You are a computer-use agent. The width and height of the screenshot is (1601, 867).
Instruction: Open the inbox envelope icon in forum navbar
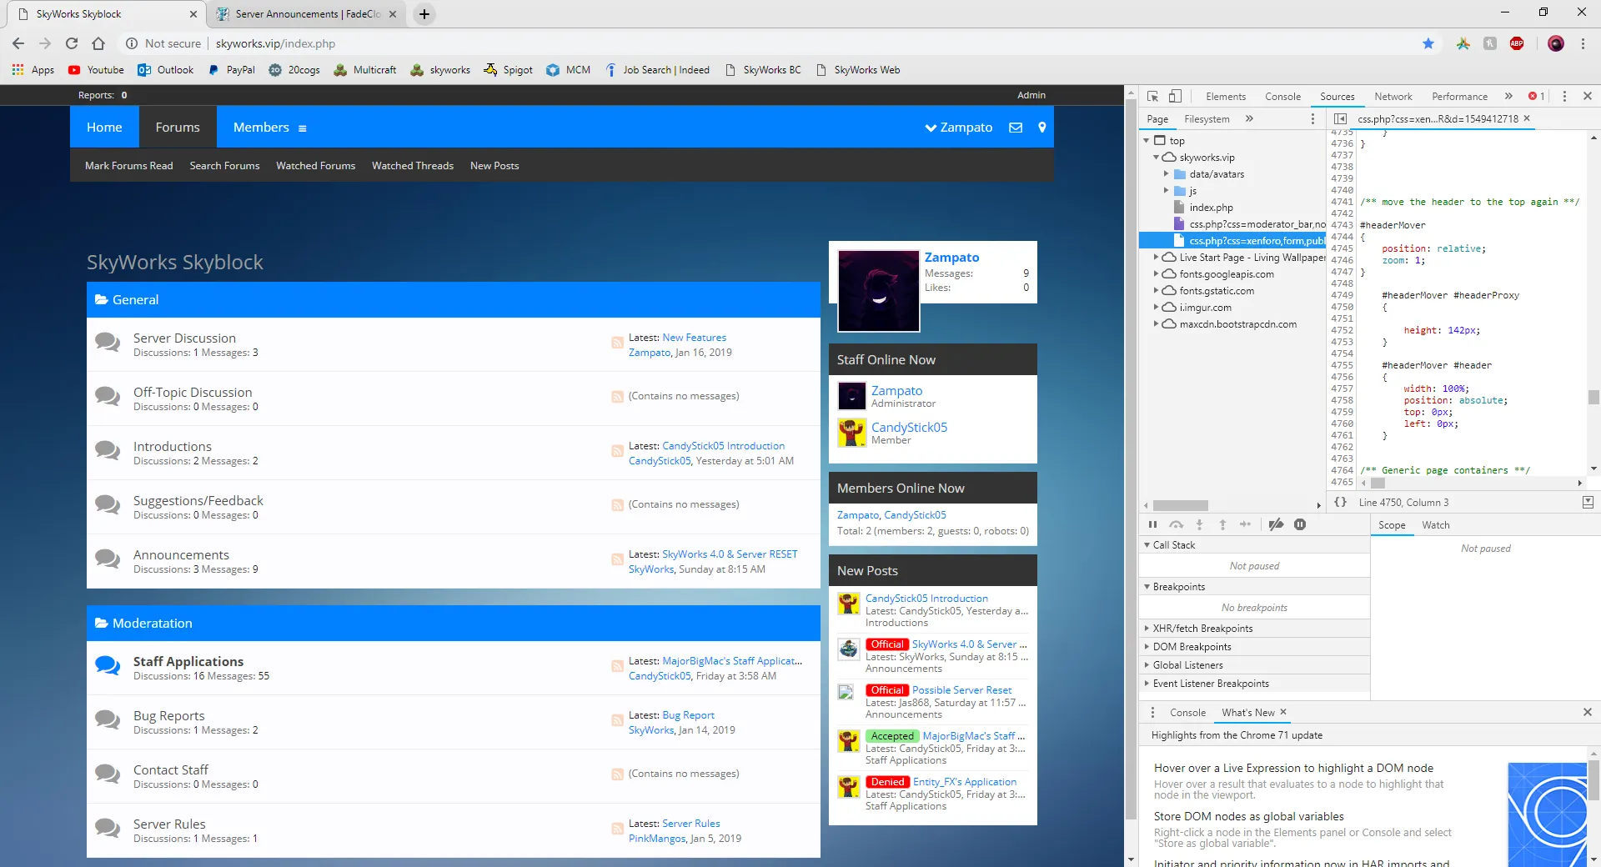pos(1016,128)
